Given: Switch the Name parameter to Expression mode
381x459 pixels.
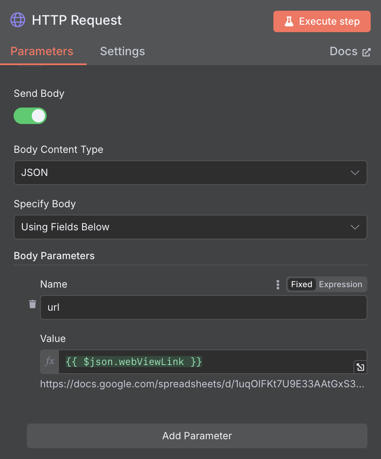Looking at the screenshot, I should [x=340, y=284].
